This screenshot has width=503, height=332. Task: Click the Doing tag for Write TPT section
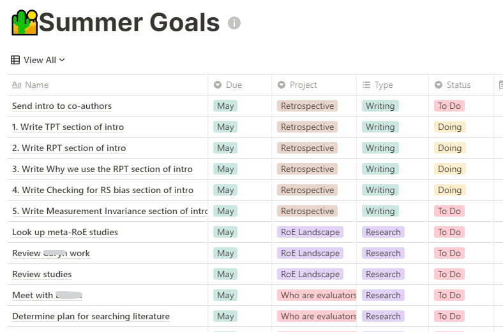click(449, 127)
